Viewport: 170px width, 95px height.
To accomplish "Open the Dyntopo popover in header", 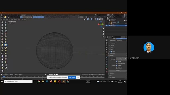I will click(90, 17).
